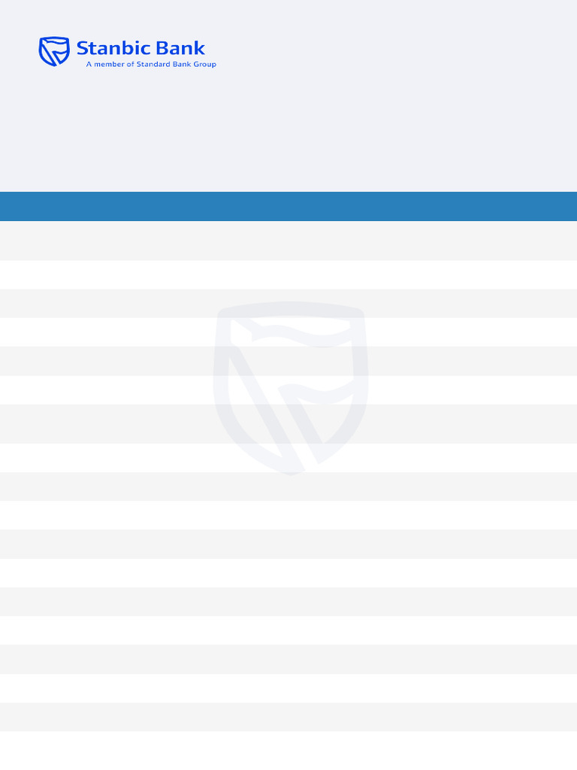Click the "Stanbic Bank" brand name text

[x=140, y=49]
